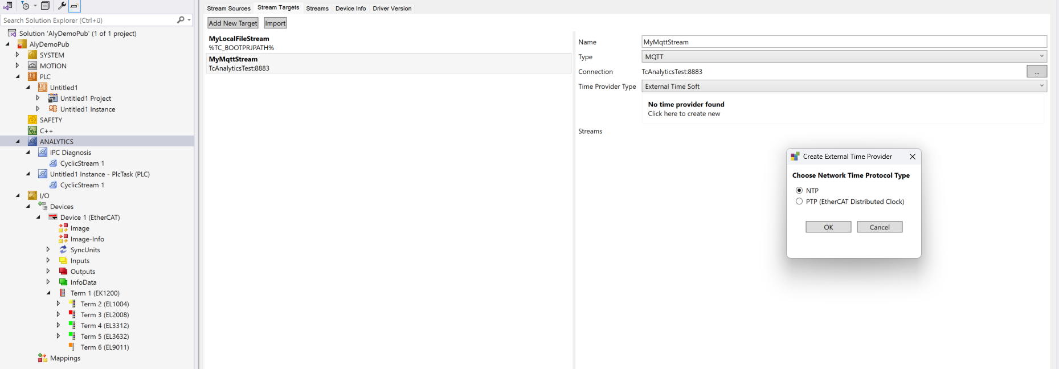This screenshot has height=369, width=1059.
Task: Click 'Click here to create new' link
Action: [684, 114]
